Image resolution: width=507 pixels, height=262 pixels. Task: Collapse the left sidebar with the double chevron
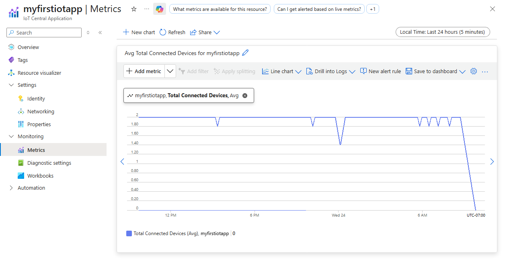pyautogui.click(x=100, y=33)
